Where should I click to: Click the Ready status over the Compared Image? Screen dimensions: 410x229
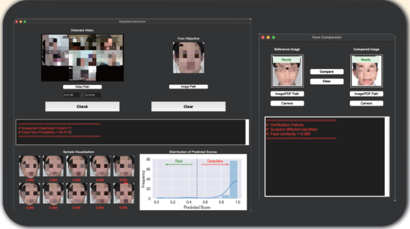pos(366,59)
